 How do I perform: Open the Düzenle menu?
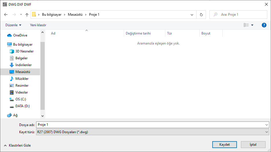point(13,25)
